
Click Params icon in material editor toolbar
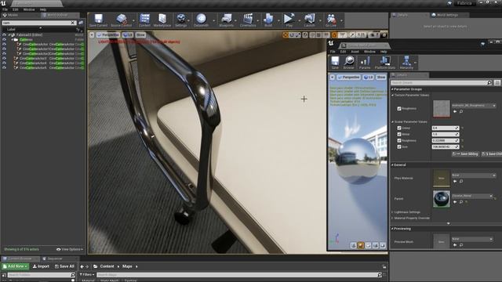pos(365,63)
